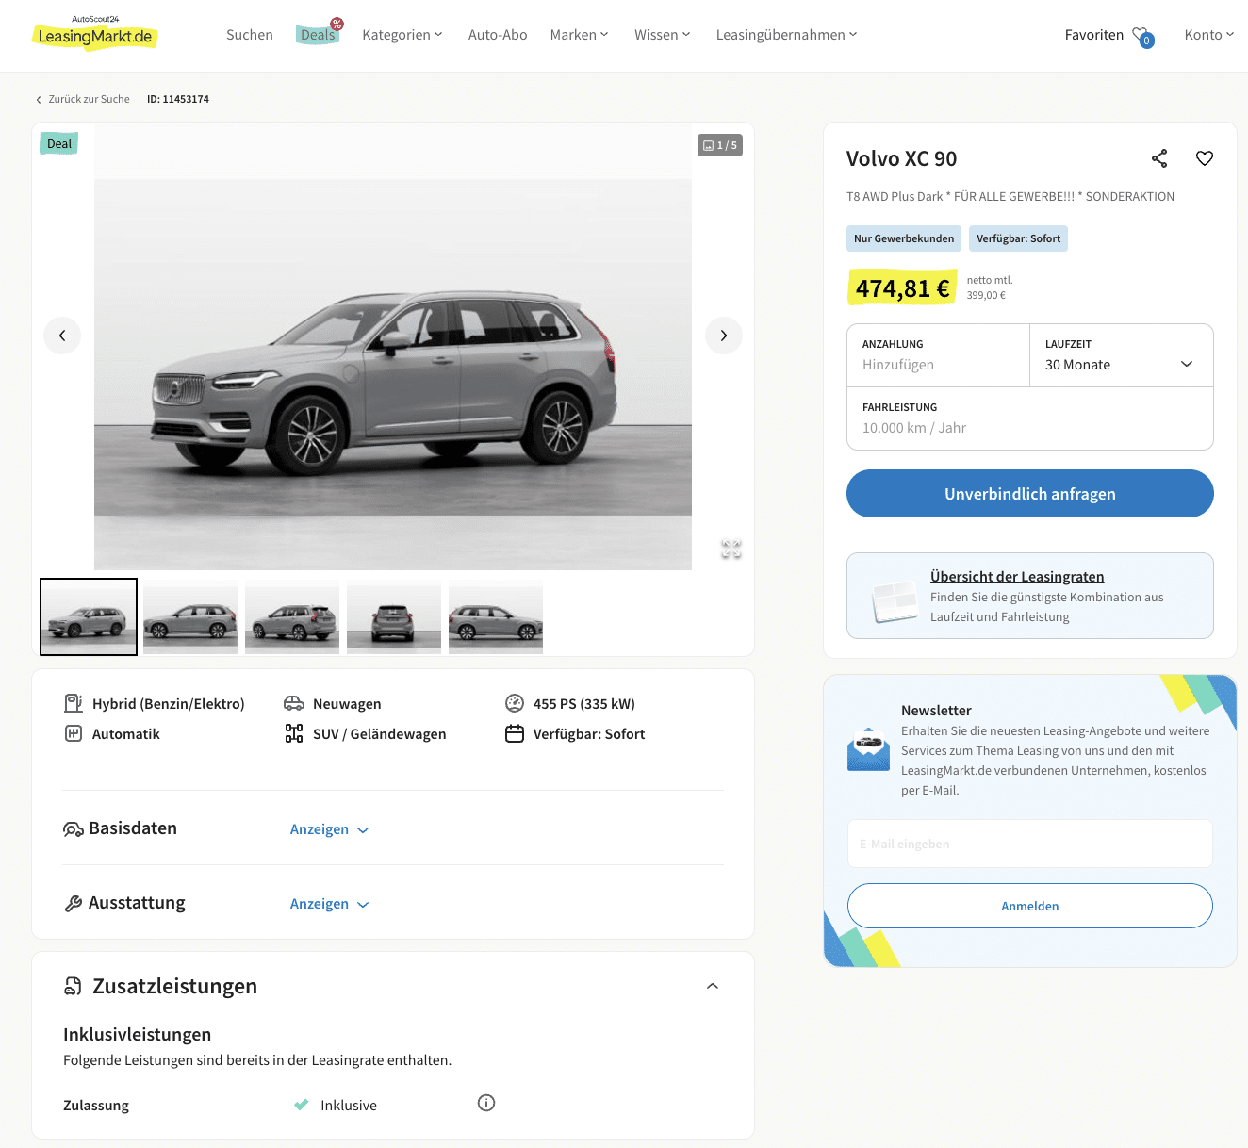Click Unverbindlich anfragen button

(x=1030, y=494)
